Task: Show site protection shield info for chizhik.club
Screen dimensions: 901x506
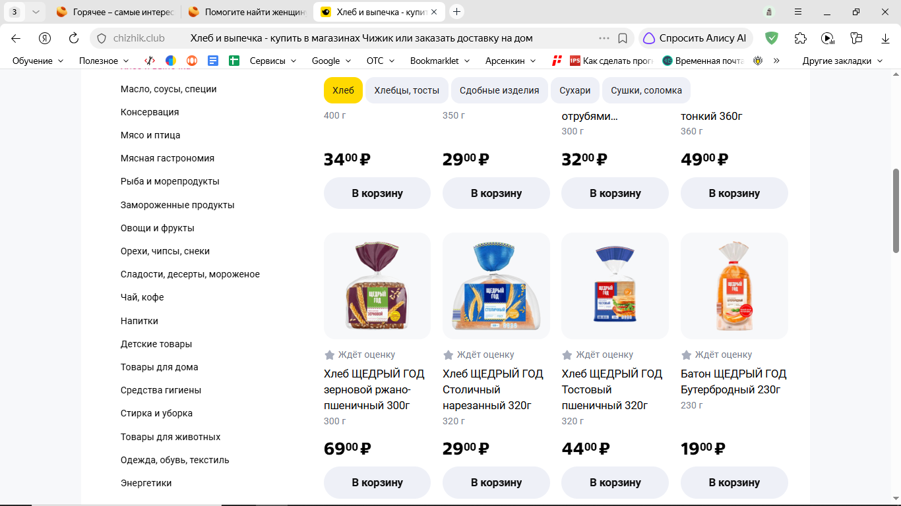Action: pyautogui.click(x=102, y=38)
